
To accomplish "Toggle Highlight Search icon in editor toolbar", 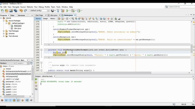I will (83, 19).
